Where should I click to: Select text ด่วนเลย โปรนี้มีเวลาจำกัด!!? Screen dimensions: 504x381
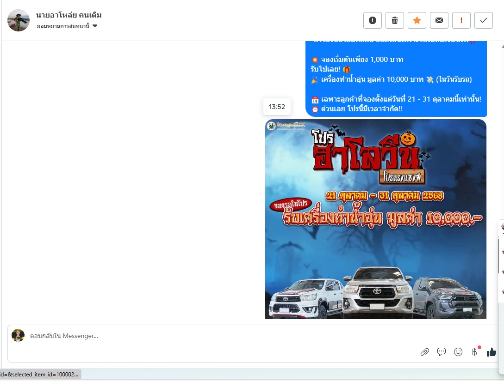(362, 109)
